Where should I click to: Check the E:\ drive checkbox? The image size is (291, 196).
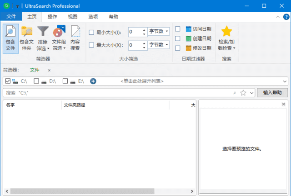(65, 81)
